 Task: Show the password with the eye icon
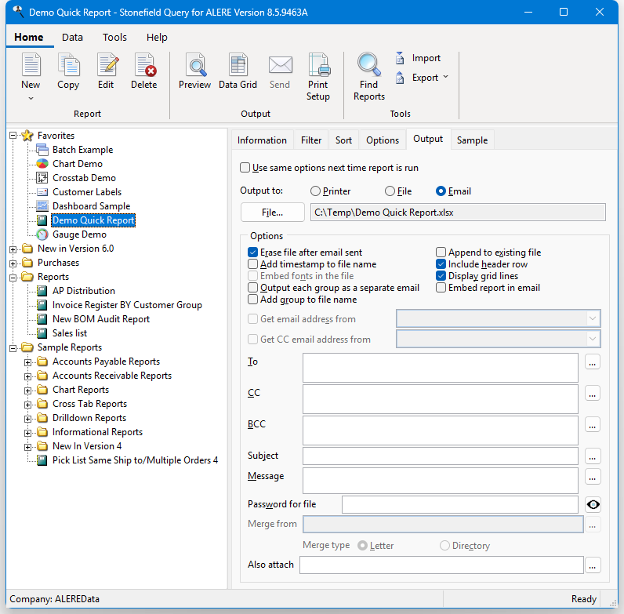[x=593, y=504]
